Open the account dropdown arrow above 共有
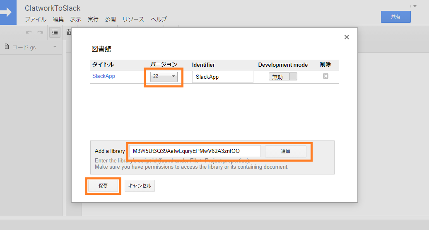 [x=415, y=6]
